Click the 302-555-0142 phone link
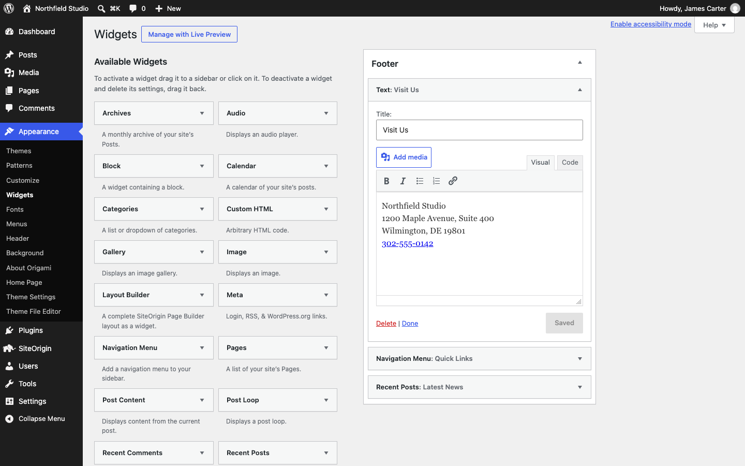The width and height of the screenshot is (745, 466). point(408,243)
